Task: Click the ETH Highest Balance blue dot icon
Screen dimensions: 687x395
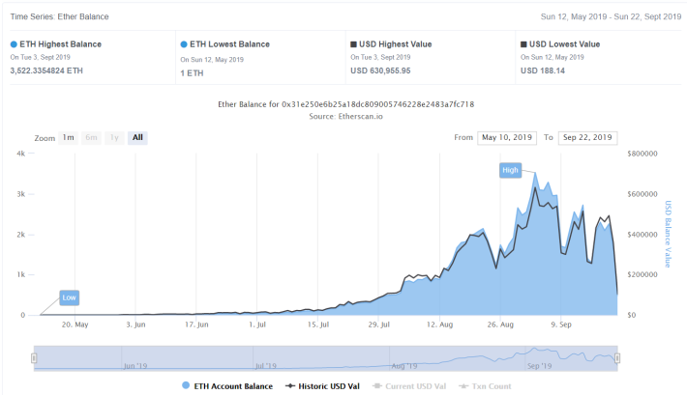Action: [14, 44]
